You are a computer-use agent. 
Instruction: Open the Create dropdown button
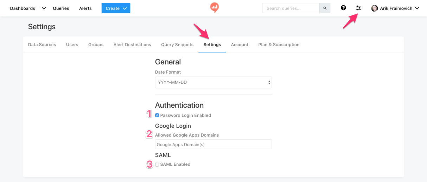pos(116,8)
